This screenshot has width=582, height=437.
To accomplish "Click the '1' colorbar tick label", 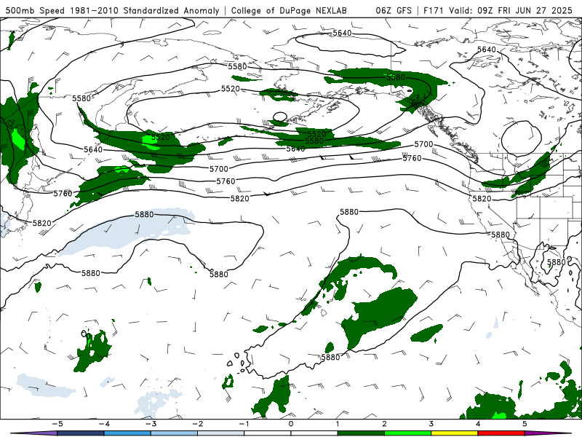I will (x=338, y=424).
